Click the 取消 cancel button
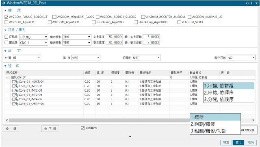The width and height of the screenshot is (260, 147). point(251,143)
